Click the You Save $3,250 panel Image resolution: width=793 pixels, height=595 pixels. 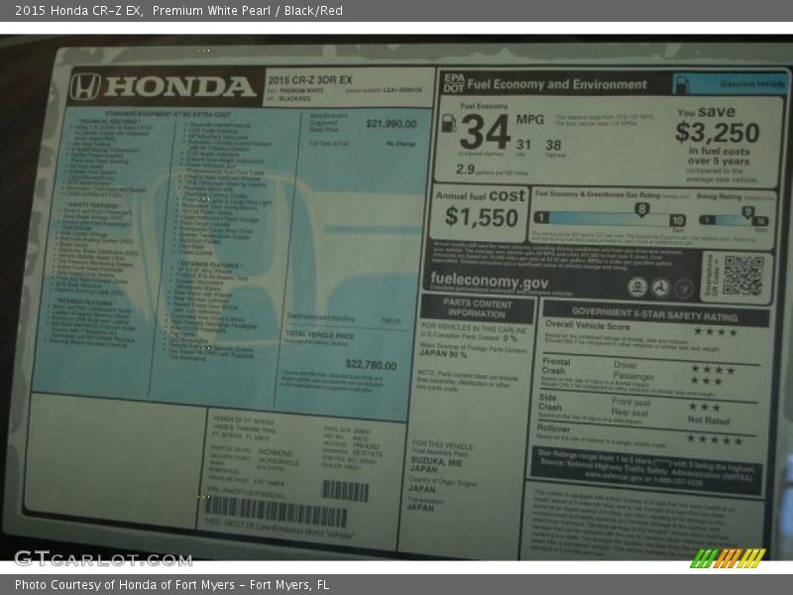click(717, 141)
